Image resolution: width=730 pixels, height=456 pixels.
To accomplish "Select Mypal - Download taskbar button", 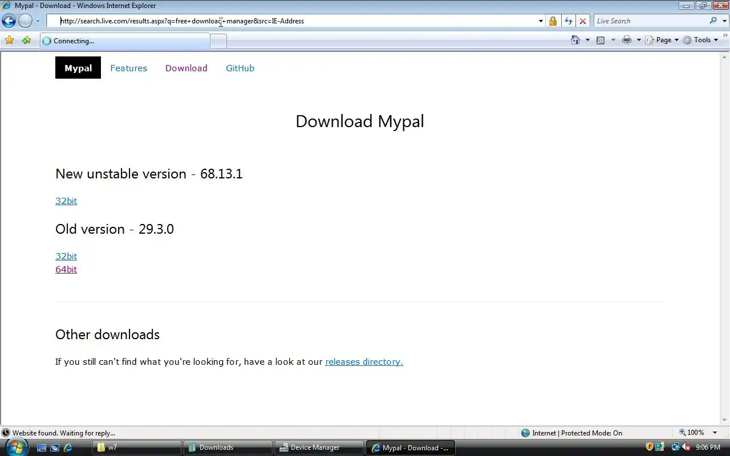I will tap(410, 447).
